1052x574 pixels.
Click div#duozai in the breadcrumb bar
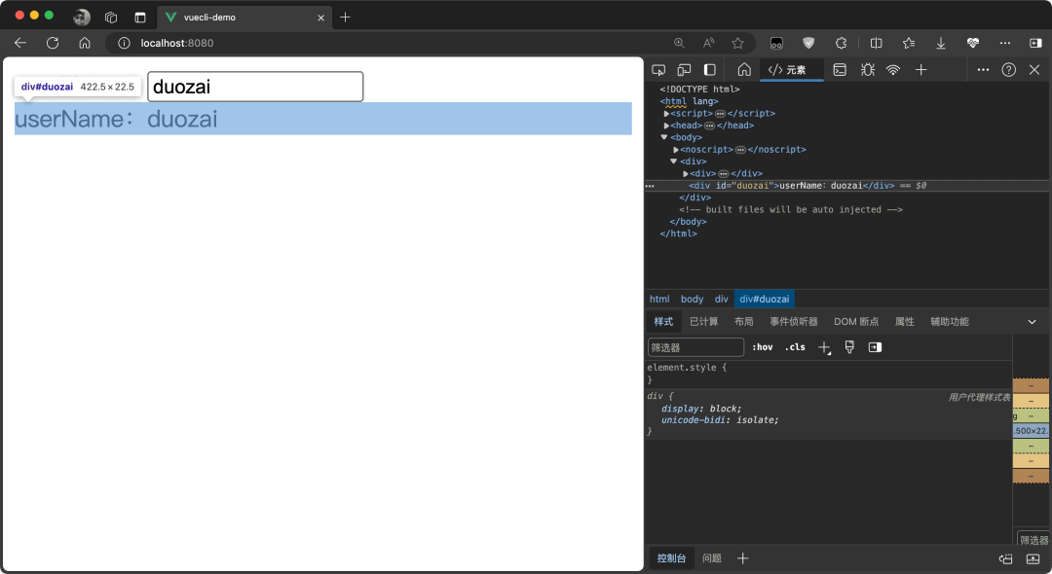pyautogui.click(x=765, y=299)
